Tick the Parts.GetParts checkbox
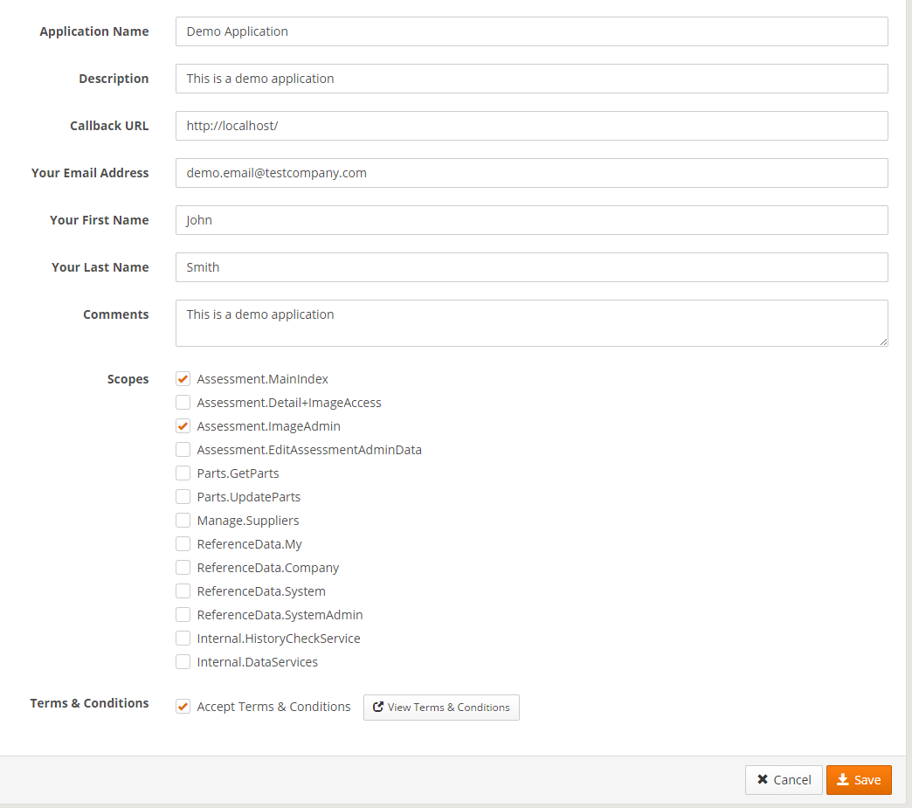912x808 pixels. 183,473
